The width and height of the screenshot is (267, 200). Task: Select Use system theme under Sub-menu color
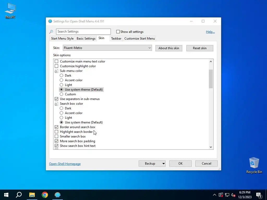point(61,90)
